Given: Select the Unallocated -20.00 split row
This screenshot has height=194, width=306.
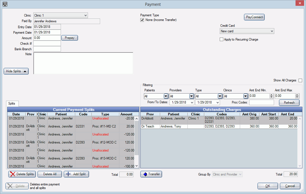Looking at the screenshot, I should (x=71, y=120).
